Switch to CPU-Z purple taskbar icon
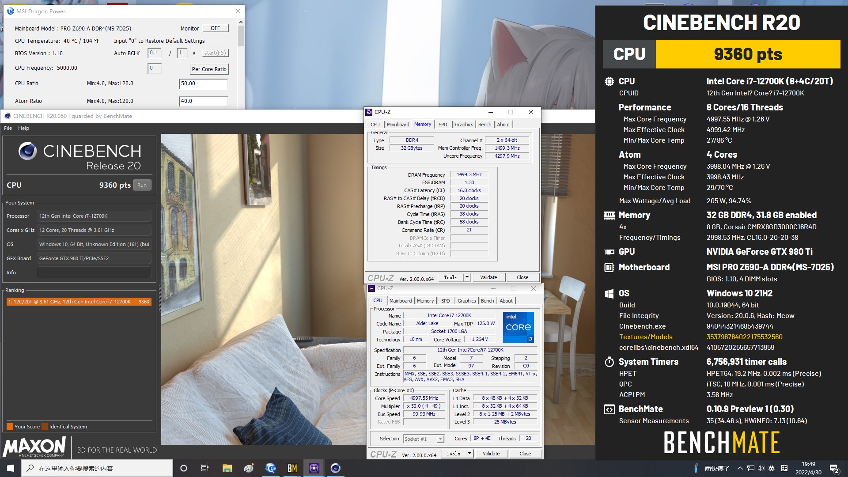The image size is (848, 477). 314,468
